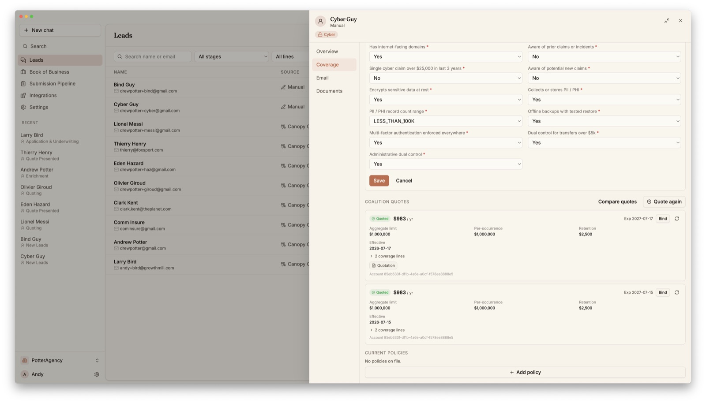Click Compare quotes

click(617, 202)
